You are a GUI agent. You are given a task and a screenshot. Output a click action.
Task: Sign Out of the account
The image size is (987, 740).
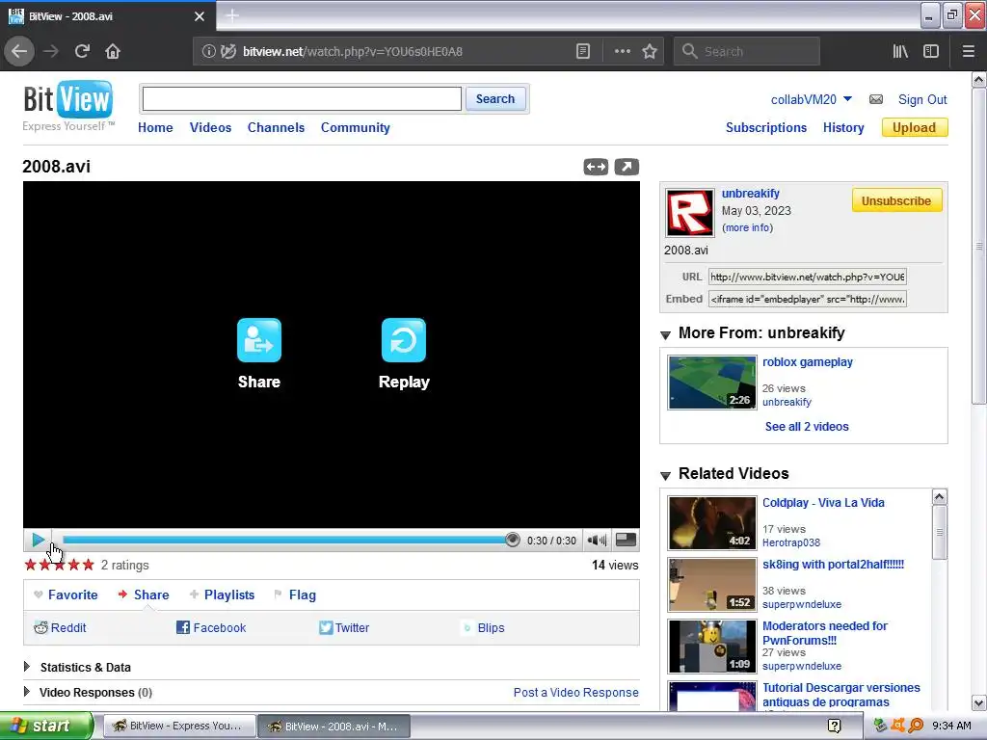(922, 99)
